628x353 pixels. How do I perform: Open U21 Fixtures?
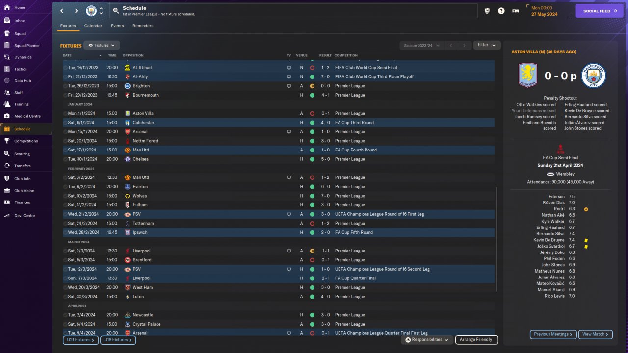(81, 340)
